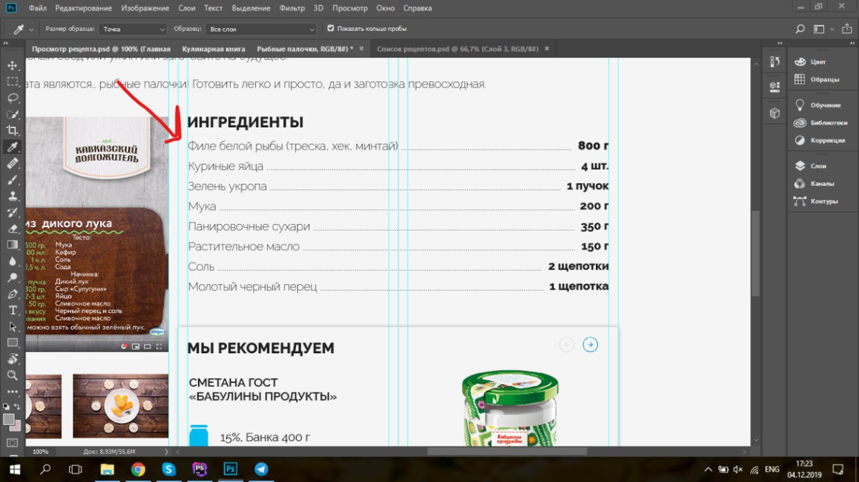Select the Gradient tool
The width and height of the screenshot is (859, 482).
pyautogui.click(x=12, y=245)
